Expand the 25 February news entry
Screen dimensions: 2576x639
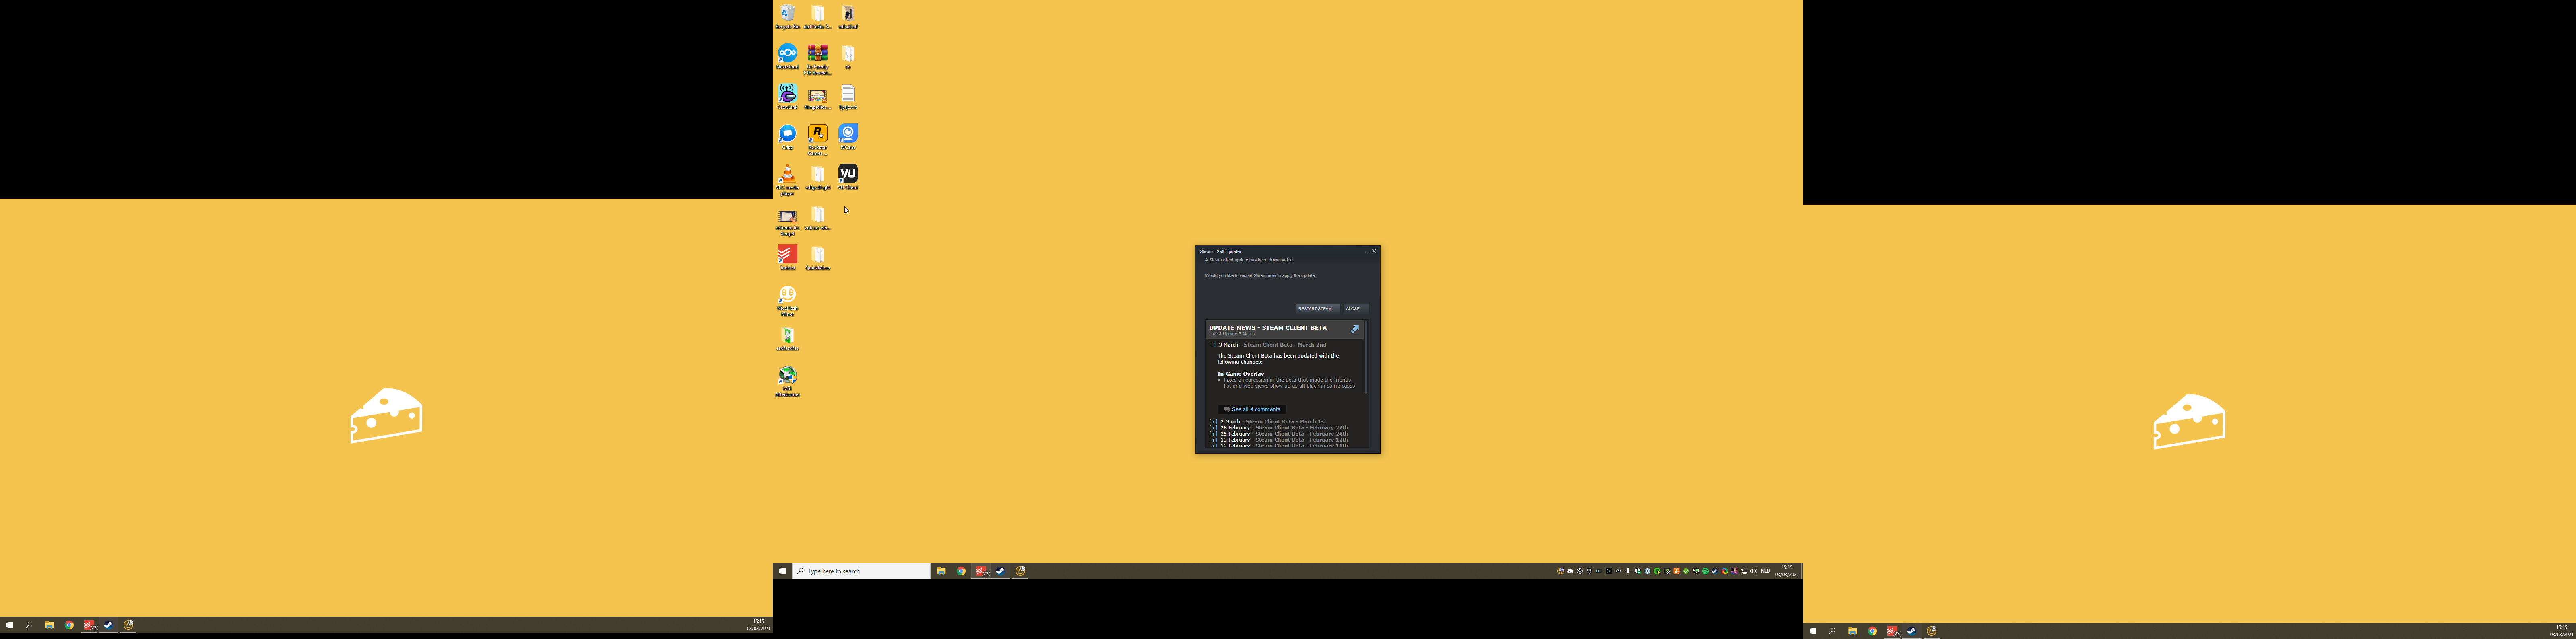1213,434
